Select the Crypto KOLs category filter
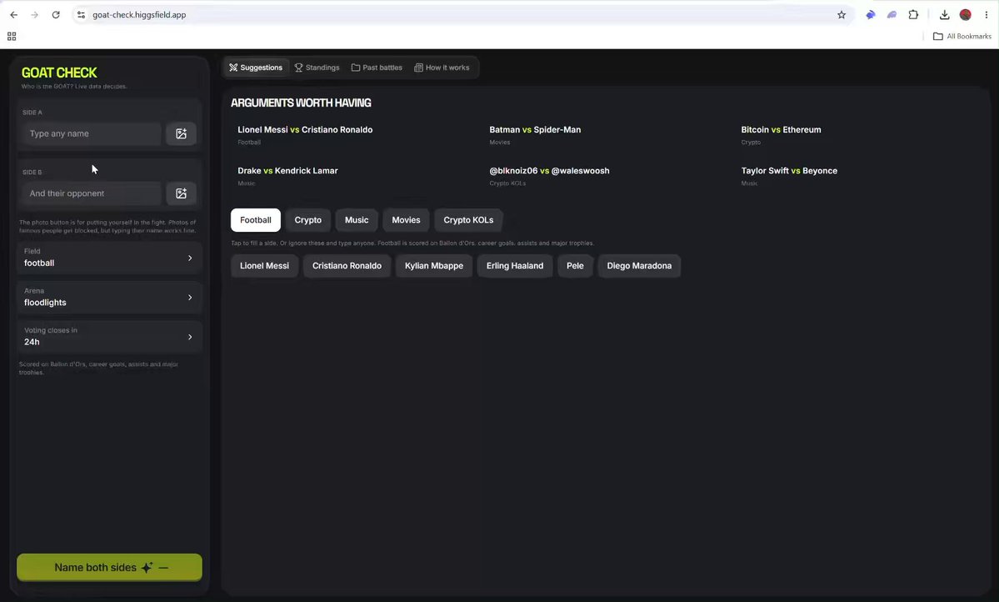The height and width of the screenshot is (602, 999). pyautogui.click(x=468, y=220)
